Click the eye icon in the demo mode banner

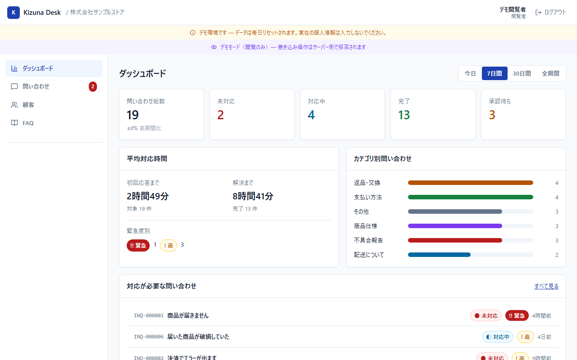(214, 47)
